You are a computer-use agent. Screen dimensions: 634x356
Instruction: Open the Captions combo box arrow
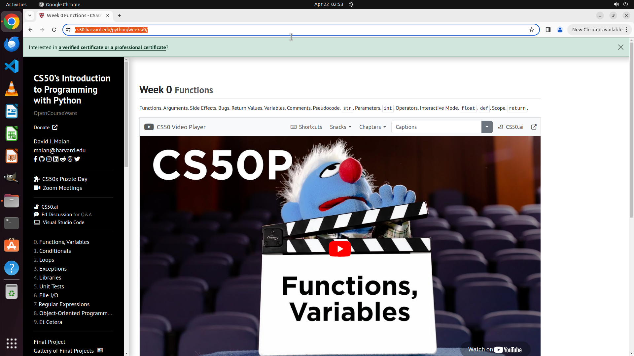coord(487,127)
